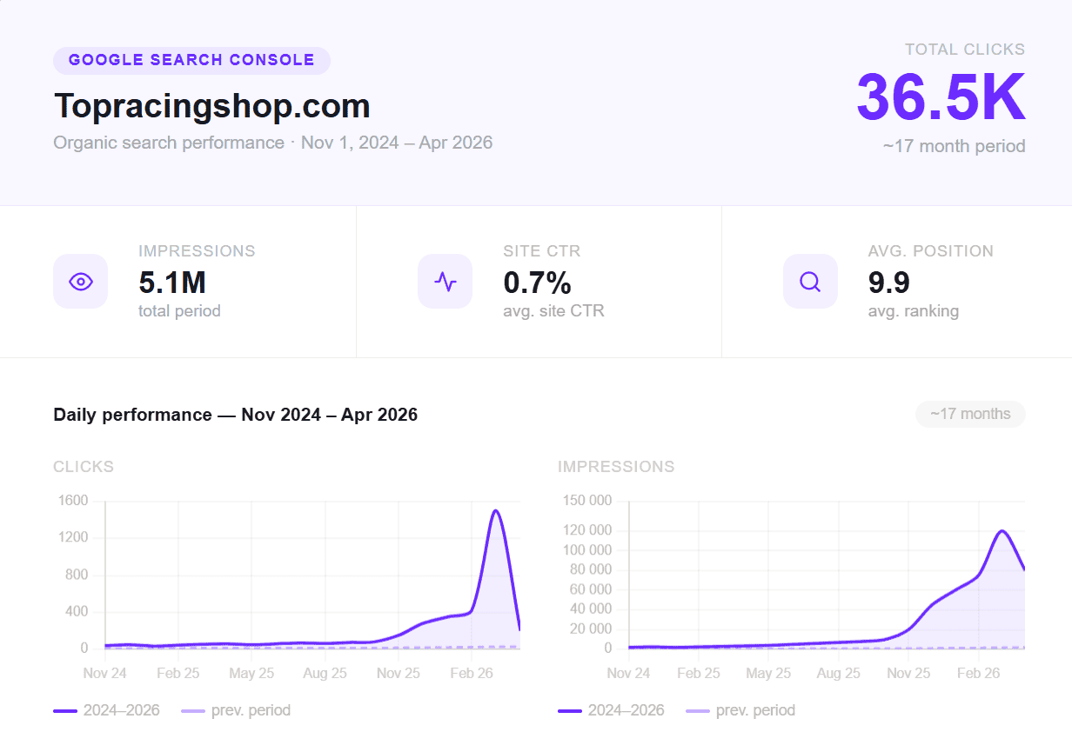Click Nov 25 tick on the Clicks chart
The height and width of the screenshot is (752, 1072).
399,673
